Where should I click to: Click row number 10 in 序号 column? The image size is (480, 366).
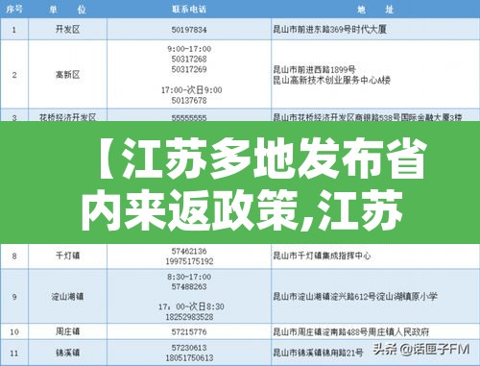tap(14, 331)
